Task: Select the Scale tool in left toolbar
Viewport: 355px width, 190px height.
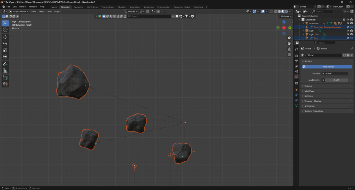Action: pyautogui.click(x=5, y=50)
